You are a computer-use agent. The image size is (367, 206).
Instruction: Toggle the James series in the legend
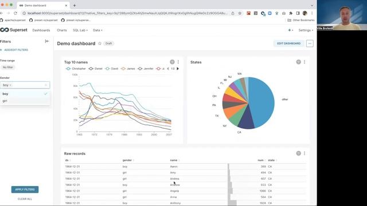click(128, 69)
